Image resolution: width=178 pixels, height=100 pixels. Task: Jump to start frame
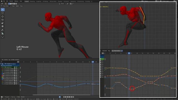coord(64,97)
